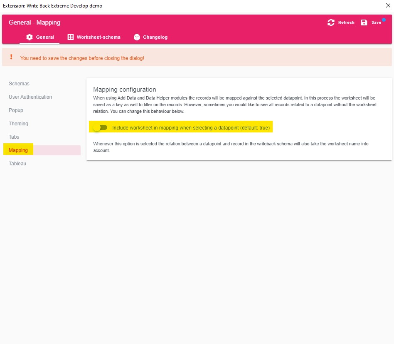This screenshot has height=344, width=394.
Task: Open the Tabs settings section
Action: point(14,137)
